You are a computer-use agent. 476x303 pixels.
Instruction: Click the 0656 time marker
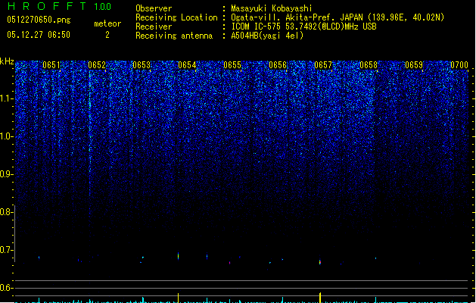[x=278, y=65]
